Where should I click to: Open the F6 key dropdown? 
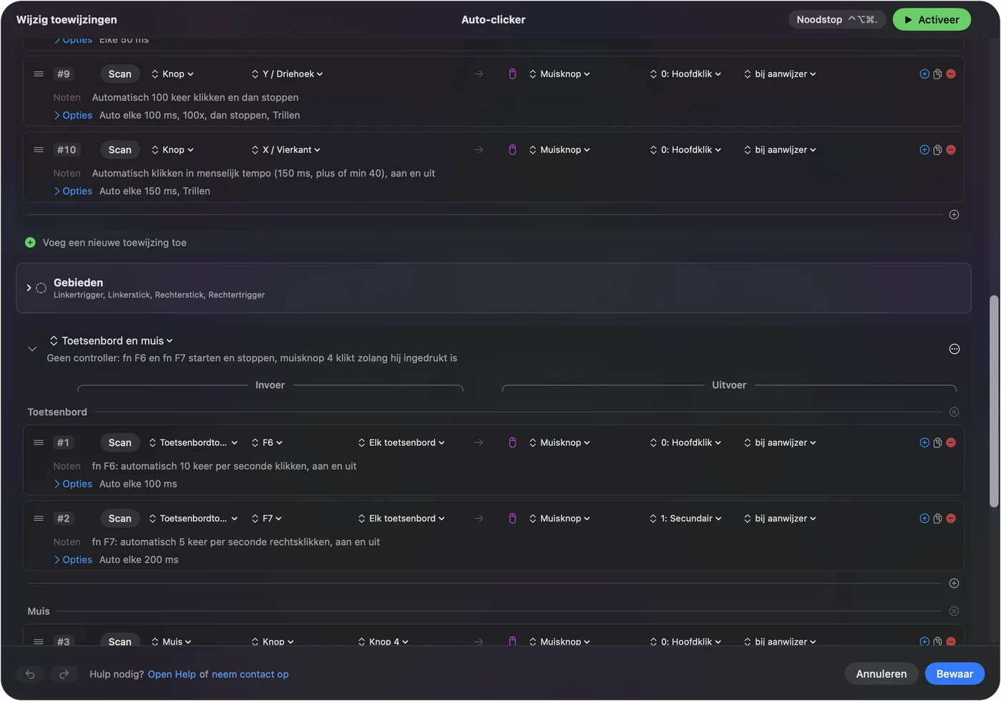[x=267, y=443]
